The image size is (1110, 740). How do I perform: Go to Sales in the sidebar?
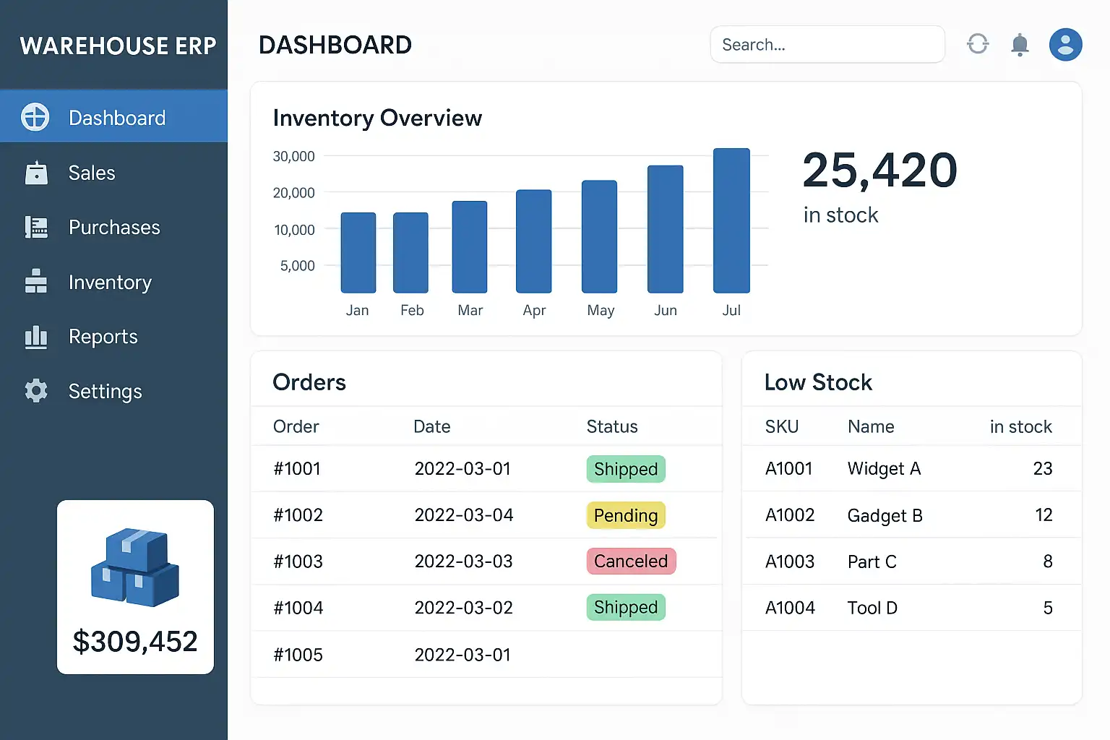(92, 173)
